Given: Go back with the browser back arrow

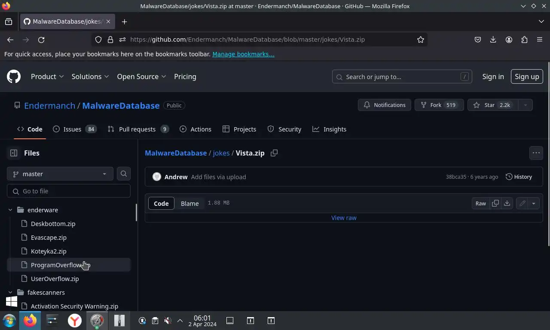Looking at the screenshot, I should pos(10,40).
